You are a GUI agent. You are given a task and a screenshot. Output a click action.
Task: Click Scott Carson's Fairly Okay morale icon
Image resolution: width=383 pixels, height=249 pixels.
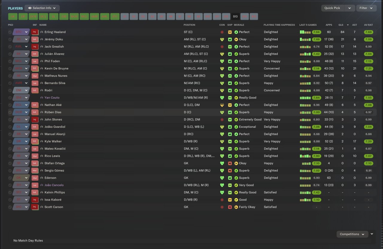point(236,207)
